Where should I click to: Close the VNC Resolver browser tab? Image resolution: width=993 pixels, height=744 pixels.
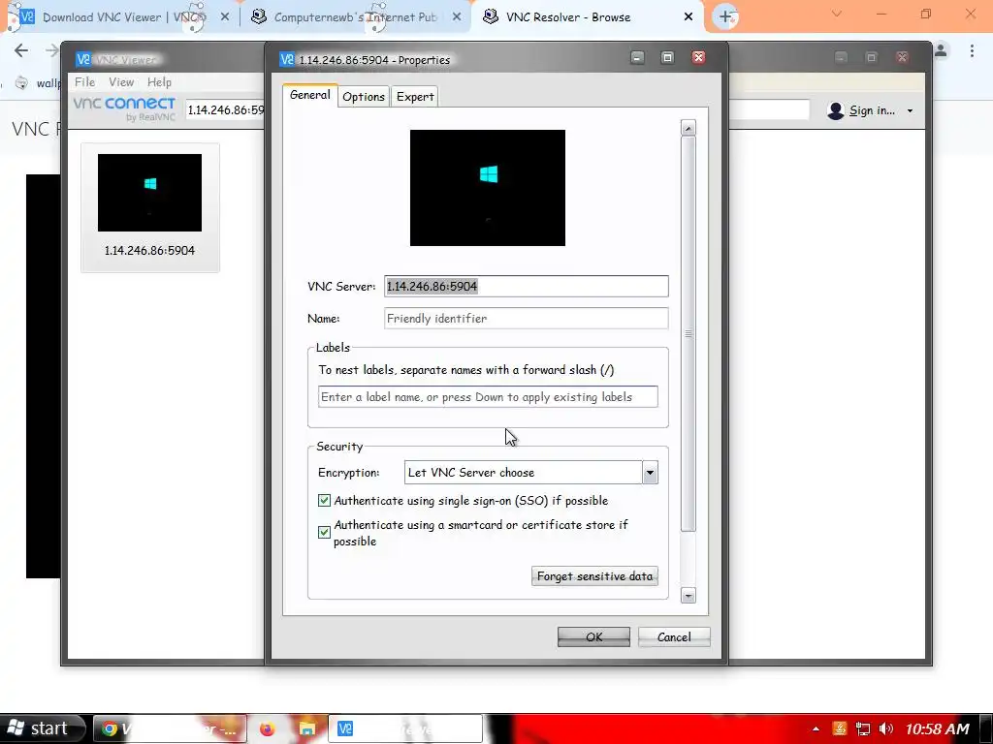click(689, 17)
